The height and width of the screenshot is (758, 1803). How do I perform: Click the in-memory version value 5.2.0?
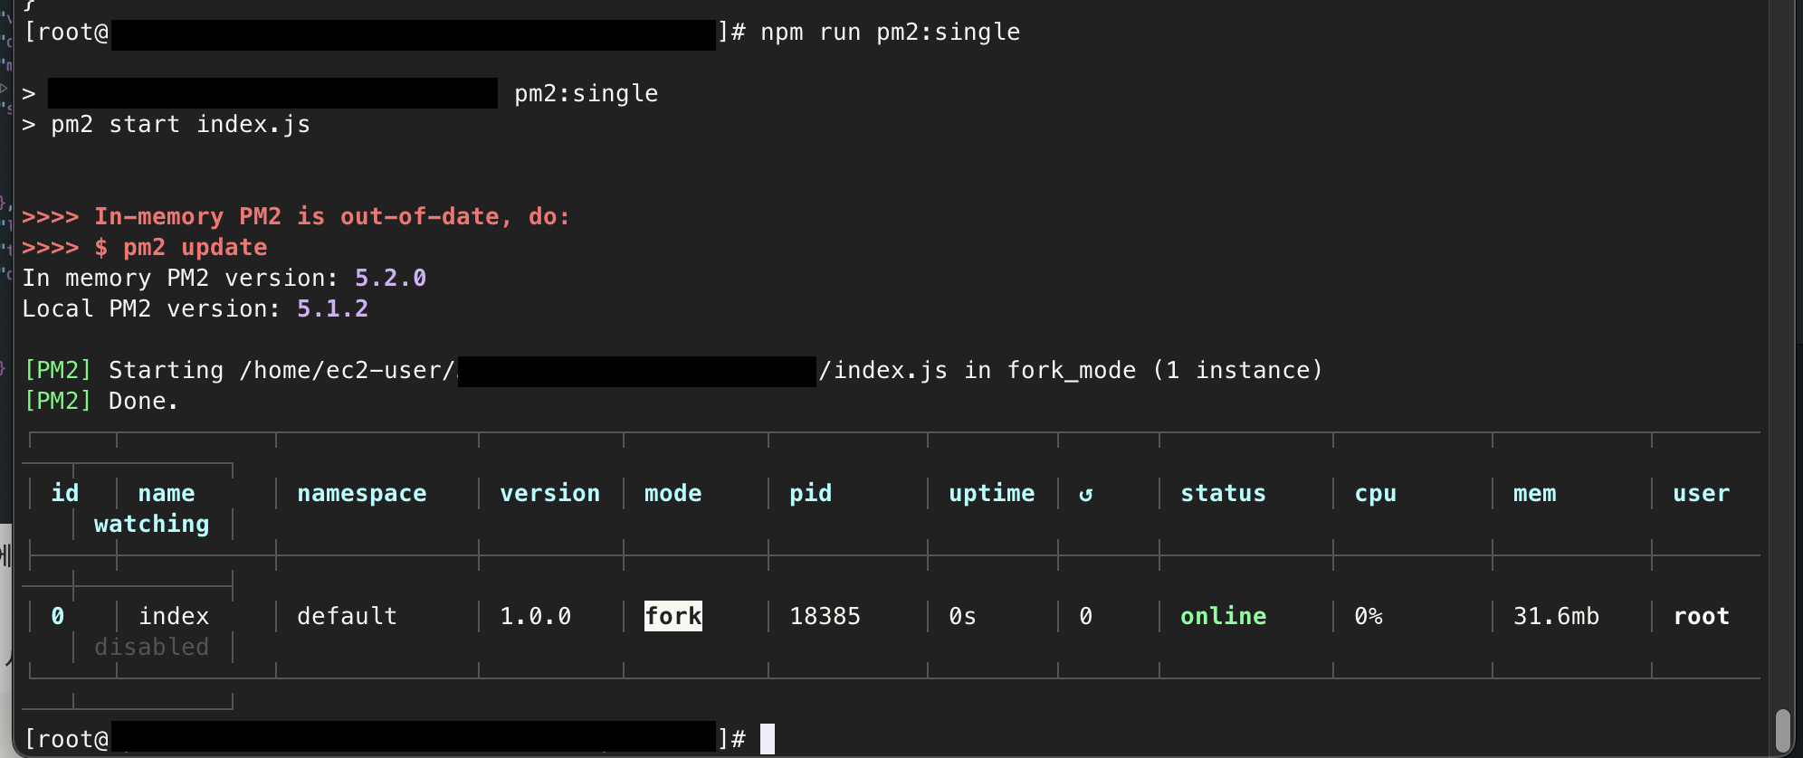pos(390,278)
